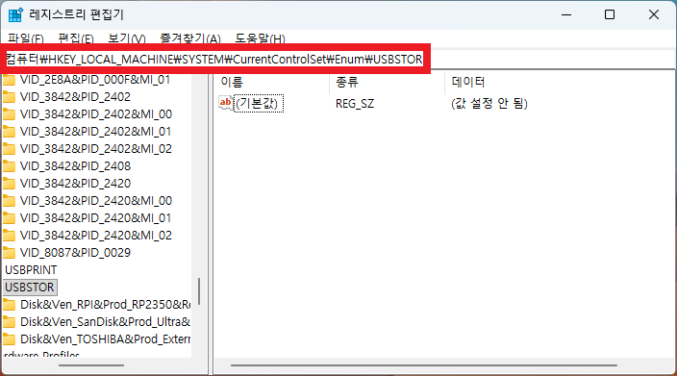The image size is (677, 376).
Task: Select folder icon of VID_3842&PID_2408
Action: tap(9, 165)
